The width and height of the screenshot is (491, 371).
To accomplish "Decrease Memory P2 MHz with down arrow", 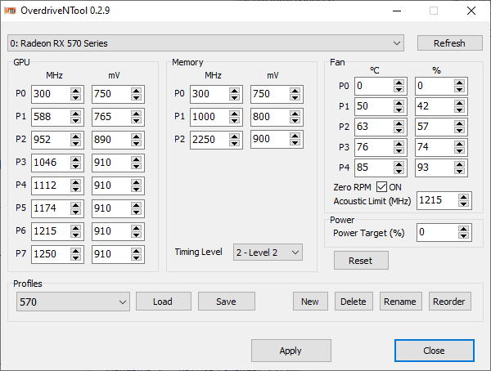I will (x=234, y=143).
